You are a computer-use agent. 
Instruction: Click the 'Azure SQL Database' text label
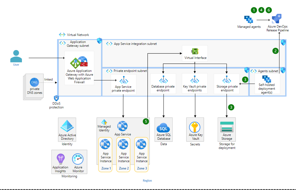164,137
